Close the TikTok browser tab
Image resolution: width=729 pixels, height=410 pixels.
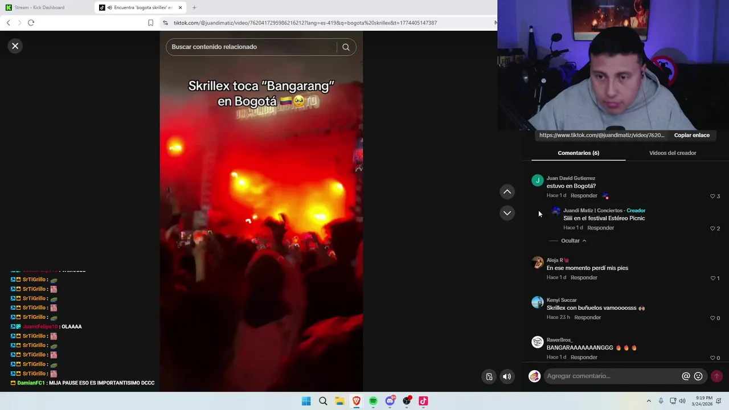181,7
